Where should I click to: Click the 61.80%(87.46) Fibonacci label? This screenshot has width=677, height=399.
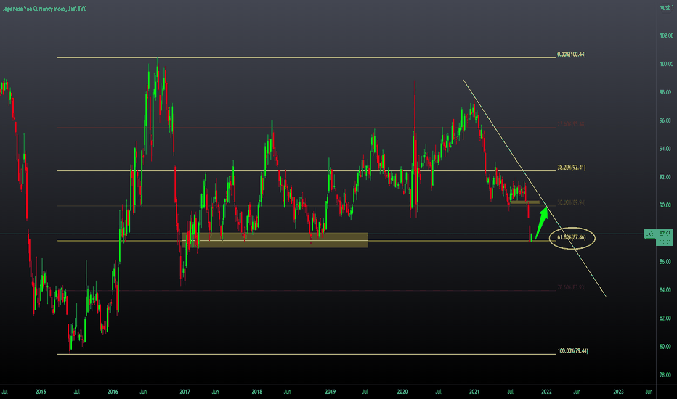[x=571, y=237]
